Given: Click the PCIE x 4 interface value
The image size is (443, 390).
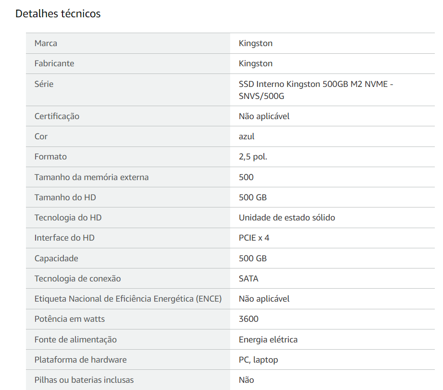Looking at the screenshot, I should pyautogui.click(x=254, y=238).
